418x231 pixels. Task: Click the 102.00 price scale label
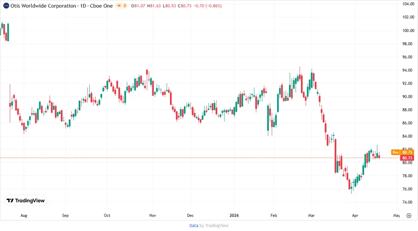408,17
